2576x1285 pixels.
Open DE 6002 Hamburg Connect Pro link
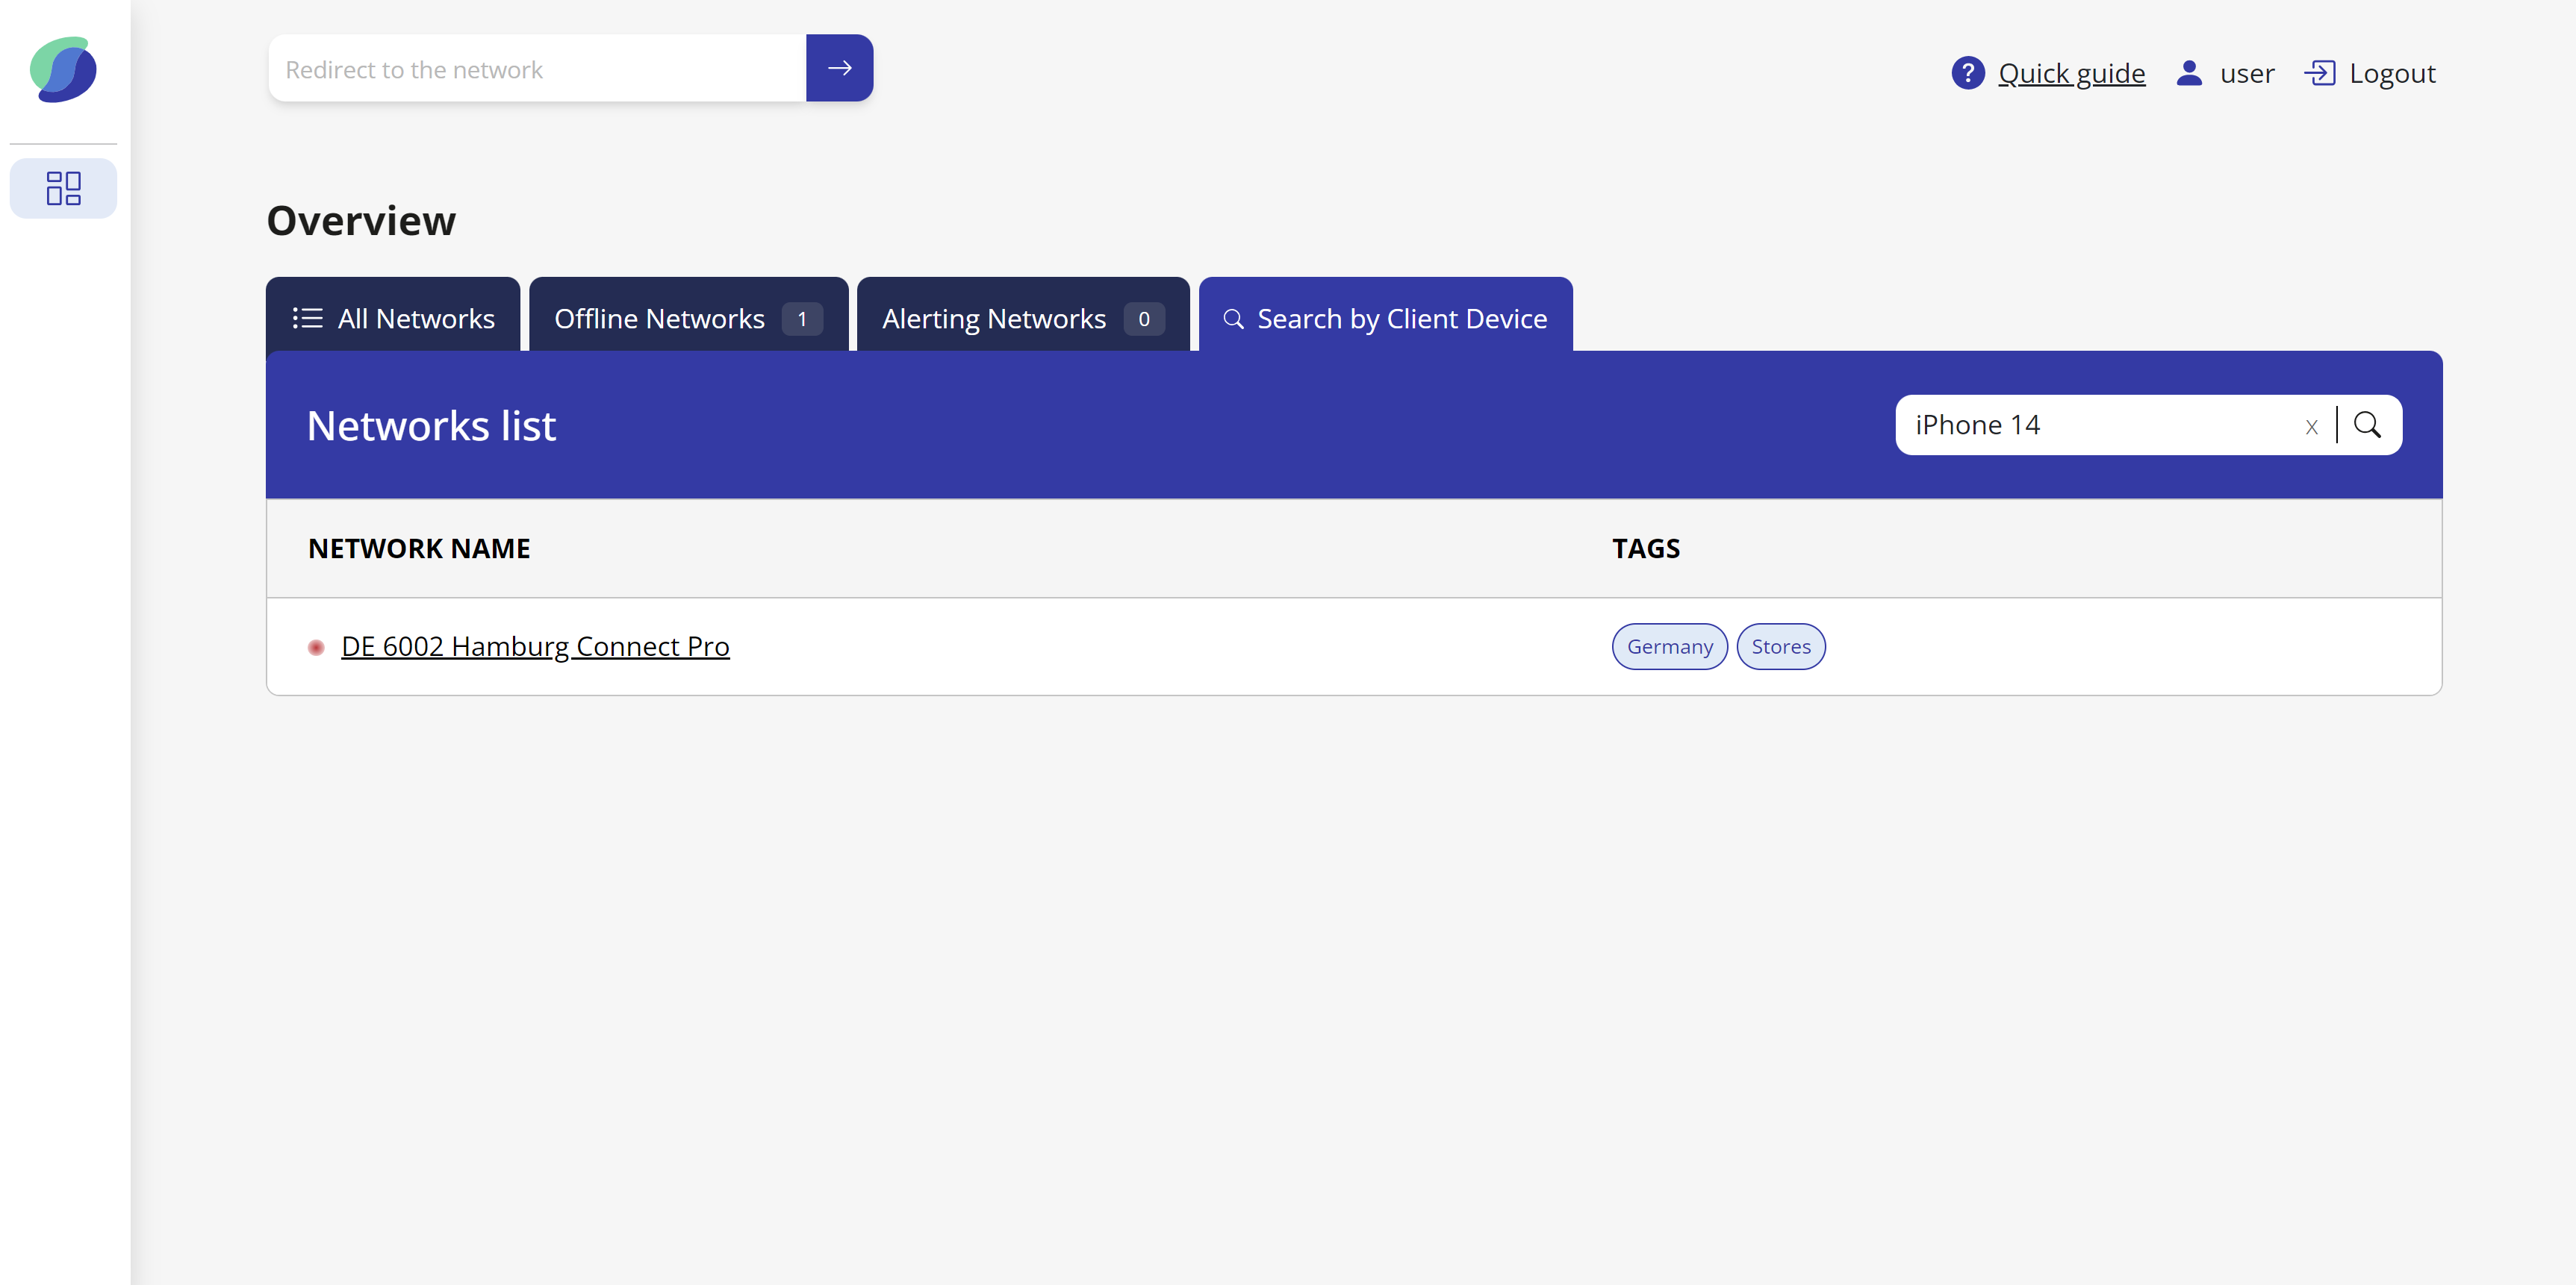point(535,646)
